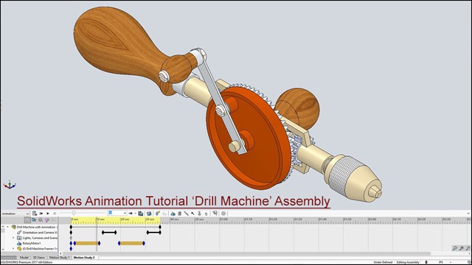
Task: Click the Calculate motion study icon
Action: click(x=35, y=213)
